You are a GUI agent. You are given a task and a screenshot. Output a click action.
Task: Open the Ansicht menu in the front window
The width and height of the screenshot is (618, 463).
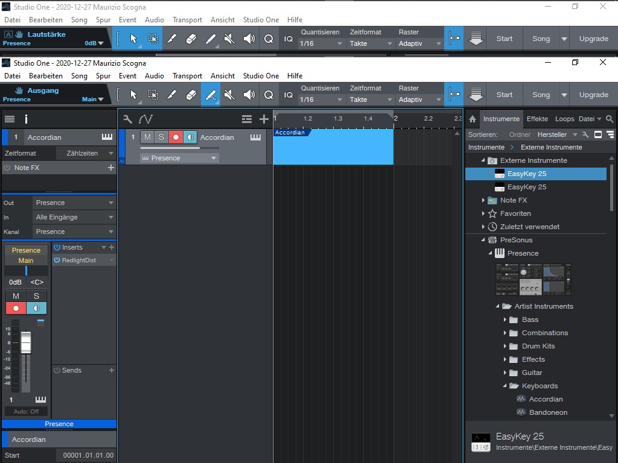pos(223,76)
